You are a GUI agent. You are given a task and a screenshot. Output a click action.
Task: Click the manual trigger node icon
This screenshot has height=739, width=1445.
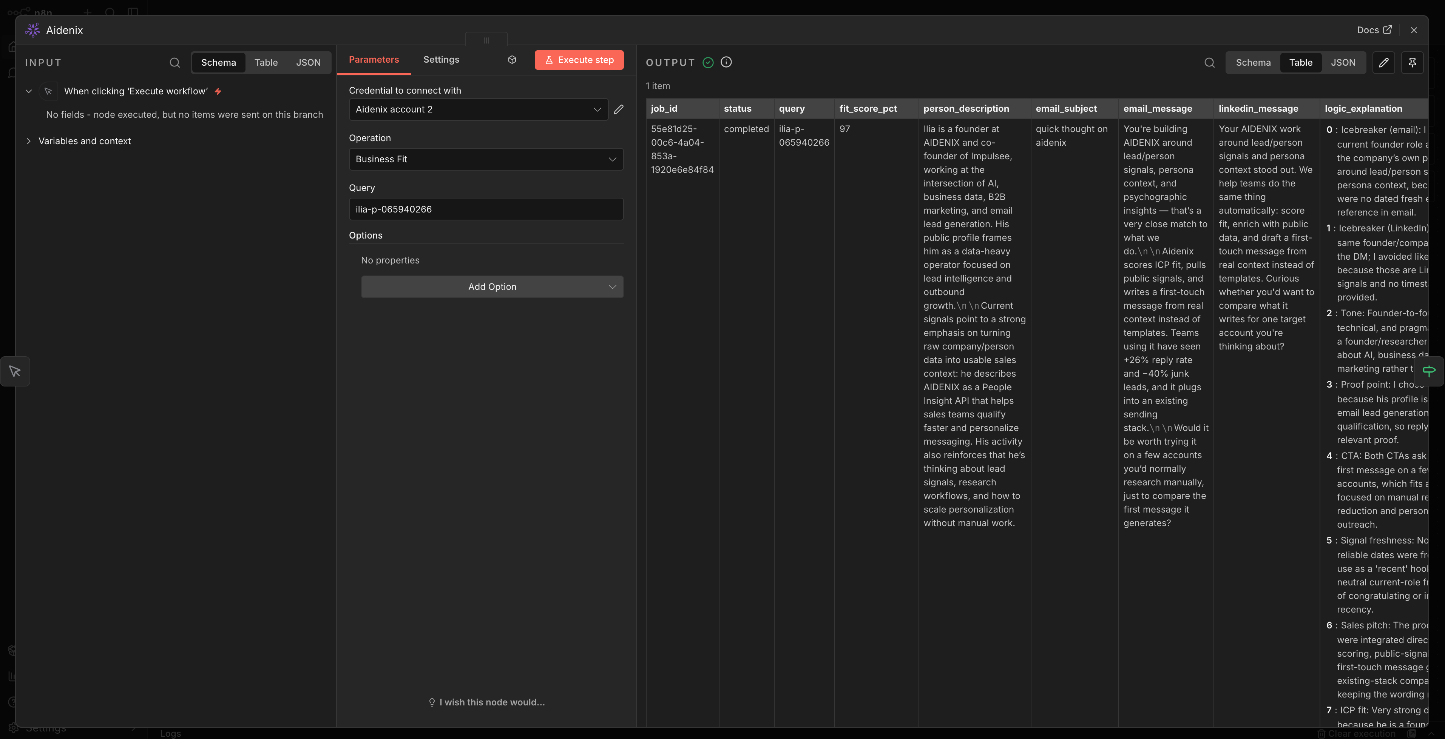(x=48, y=91)
